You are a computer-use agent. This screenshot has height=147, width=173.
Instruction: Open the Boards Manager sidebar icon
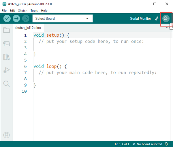pyautogui.click(x=7, y=44)
